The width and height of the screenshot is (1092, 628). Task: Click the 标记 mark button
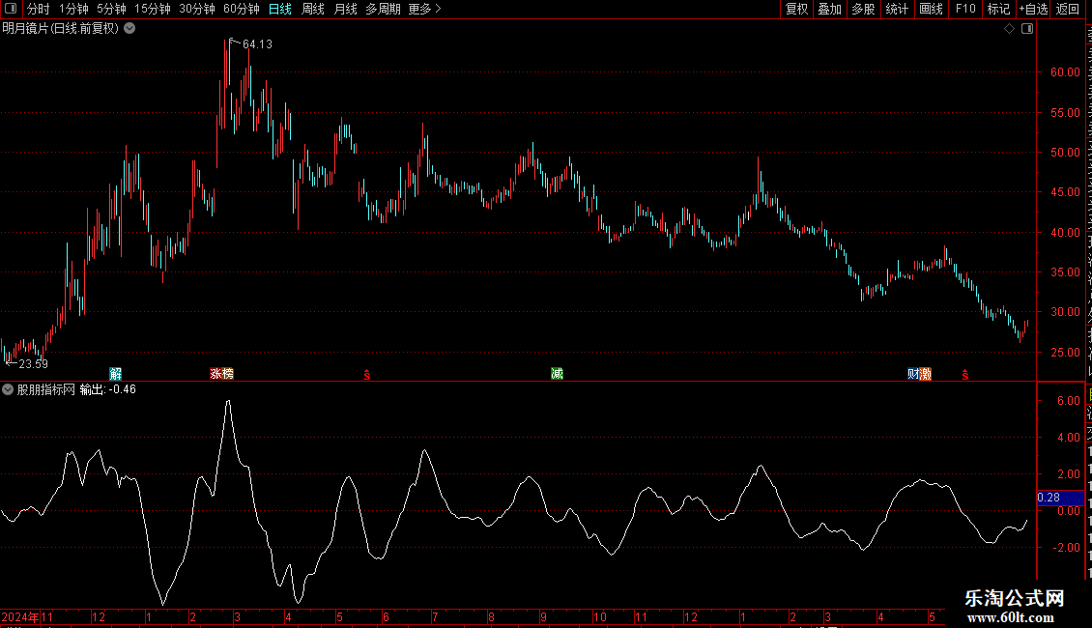998,9
